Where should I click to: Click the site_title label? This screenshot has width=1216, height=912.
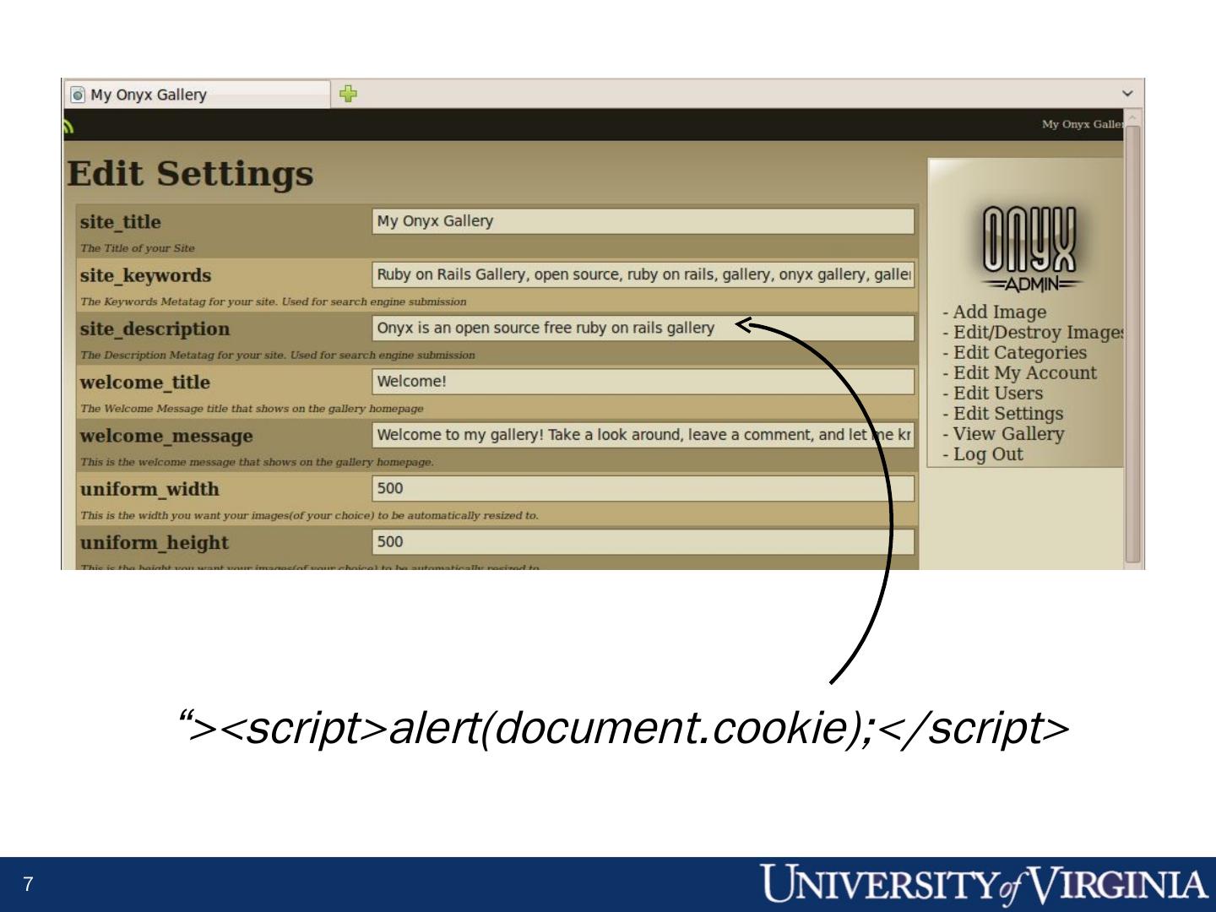(x=120, y=222)
